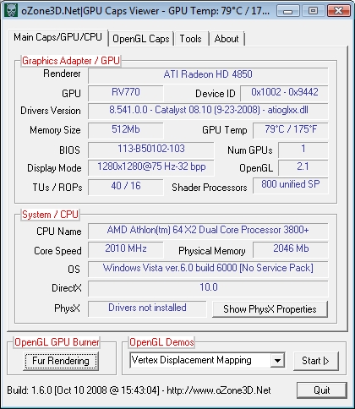
Task: Click the Display Mode label
Action: (54, 168)
